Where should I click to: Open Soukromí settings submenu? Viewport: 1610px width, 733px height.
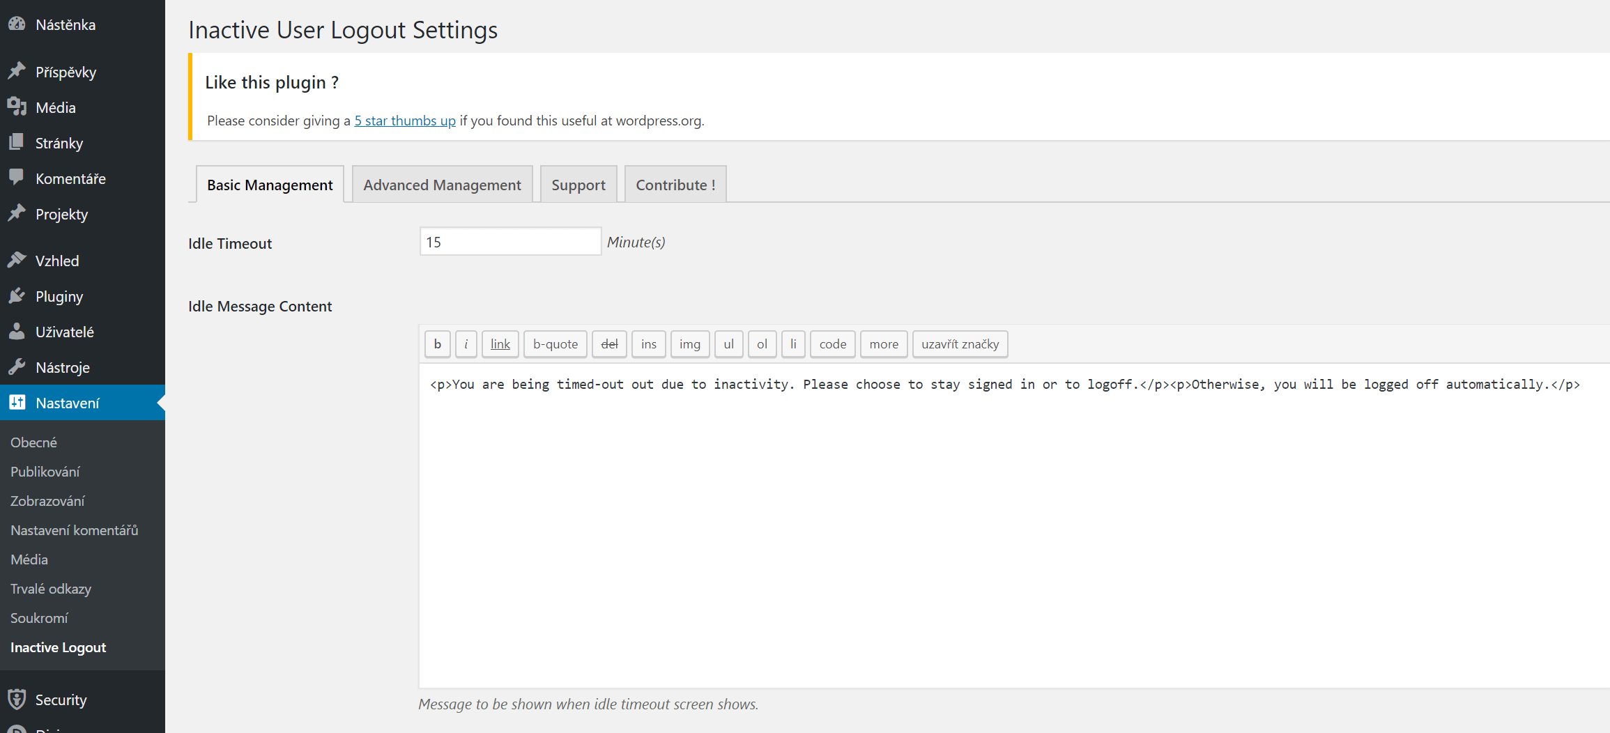39,618
